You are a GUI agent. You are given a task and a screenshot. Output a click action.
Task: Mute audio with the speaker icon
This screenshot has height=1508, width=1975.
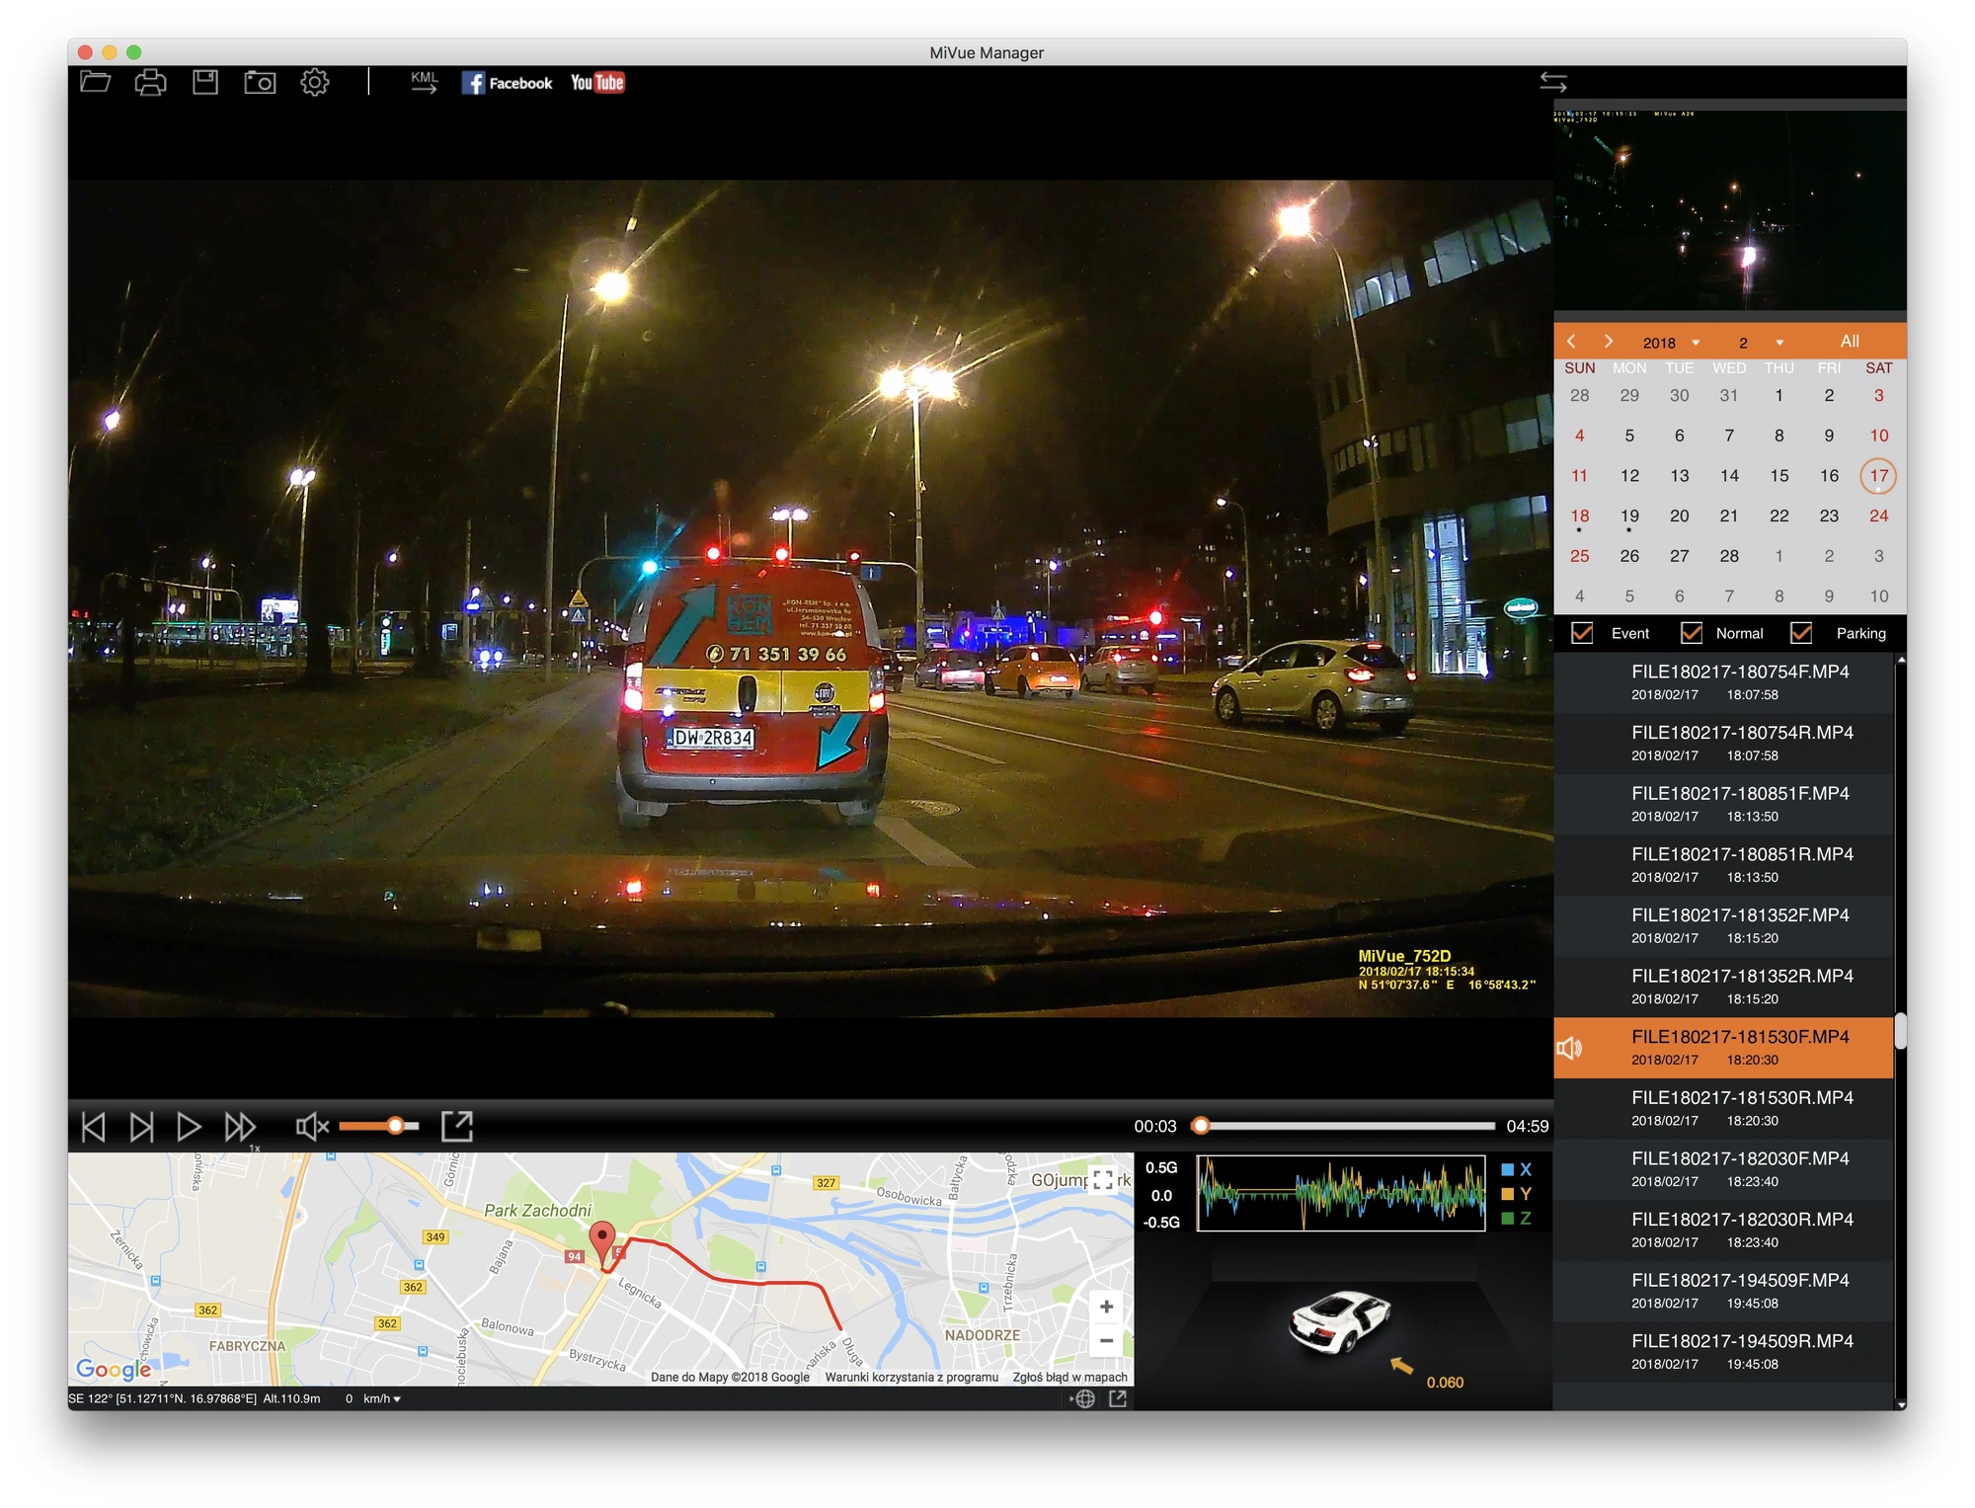tap(312, 1126)
